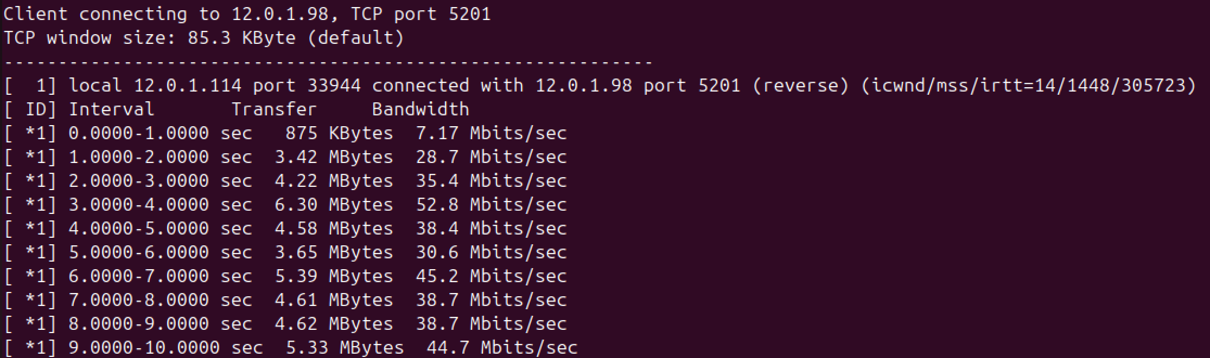Click the Bandwidth column header
This screenshot has width=1210, height=358.
[421, 109]
